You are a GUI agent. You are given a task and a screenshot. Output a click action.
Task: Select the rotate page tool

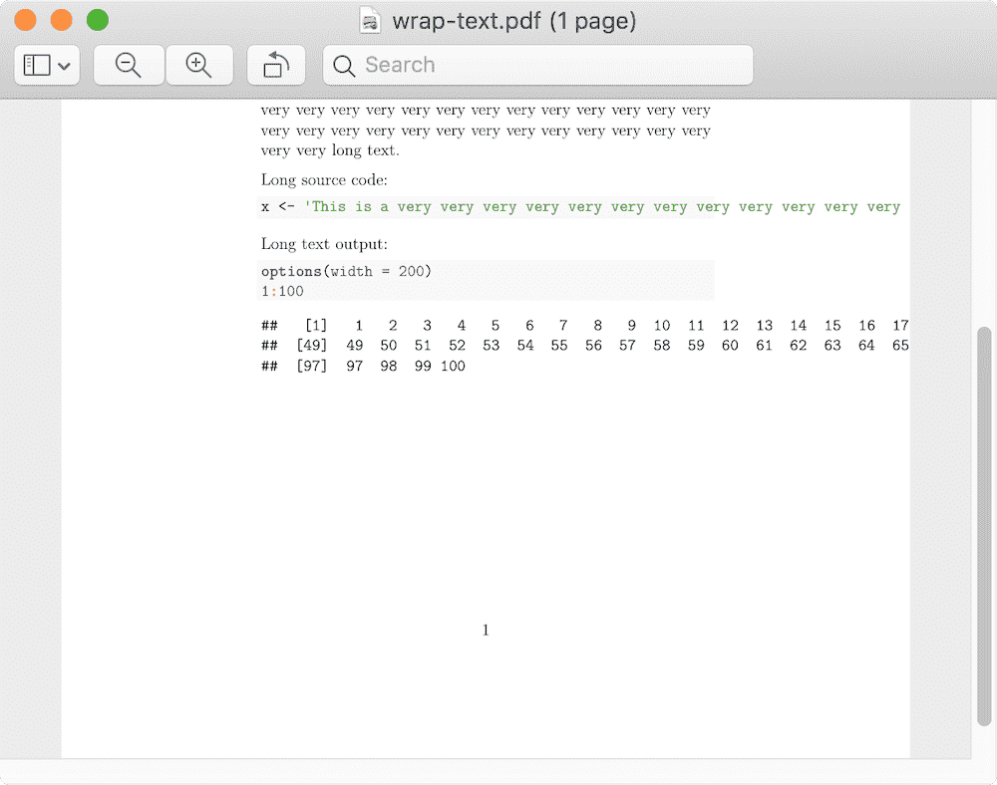pos(275,65)
